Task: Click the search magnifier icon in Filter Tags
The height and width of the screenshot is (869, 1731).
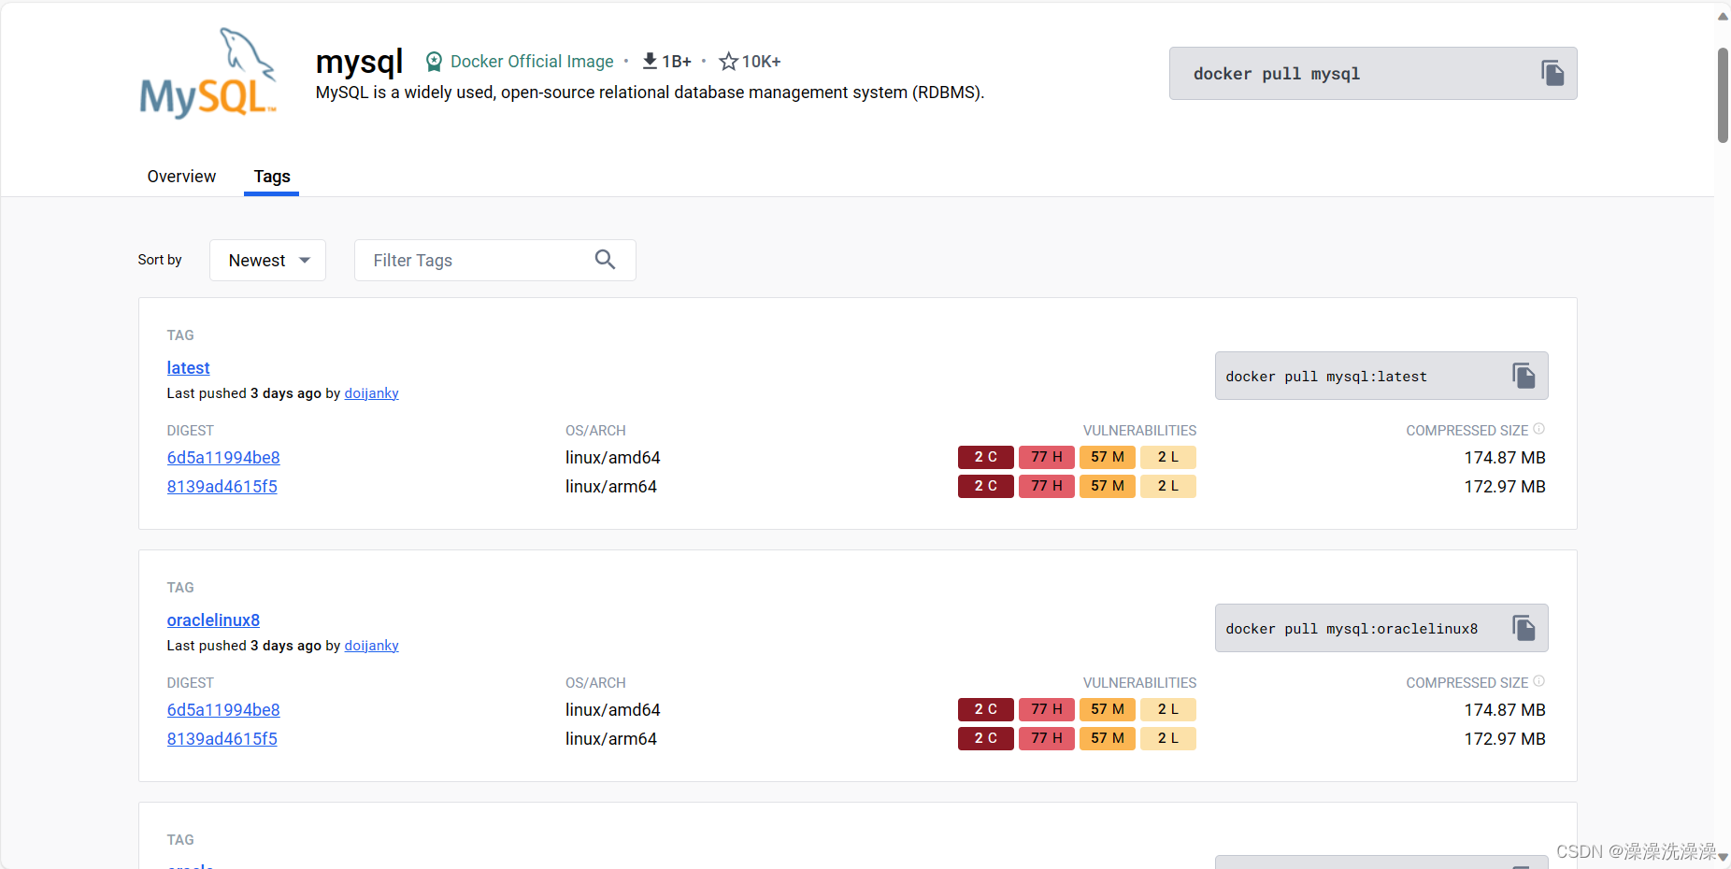Action: click(605, 260)
